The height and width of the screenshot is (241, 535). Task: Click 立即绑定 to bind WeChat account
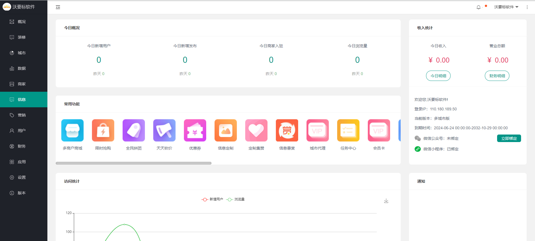[x=509, y=138]
